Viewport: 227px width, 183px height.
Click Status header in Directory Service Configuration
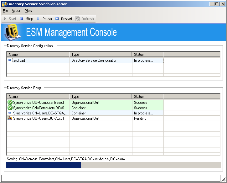(147, 55)
